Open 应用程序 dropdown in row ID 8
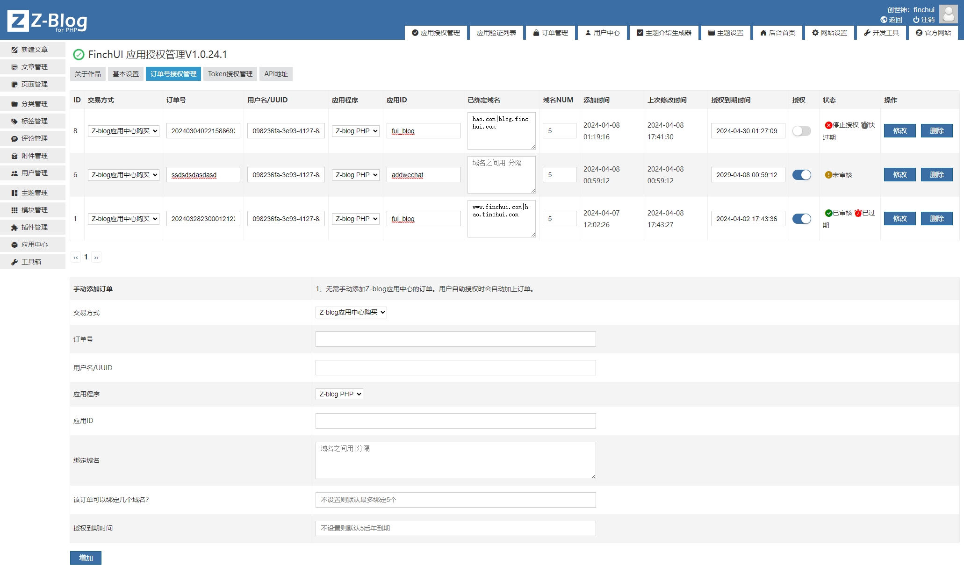 (x=356, y=131)
